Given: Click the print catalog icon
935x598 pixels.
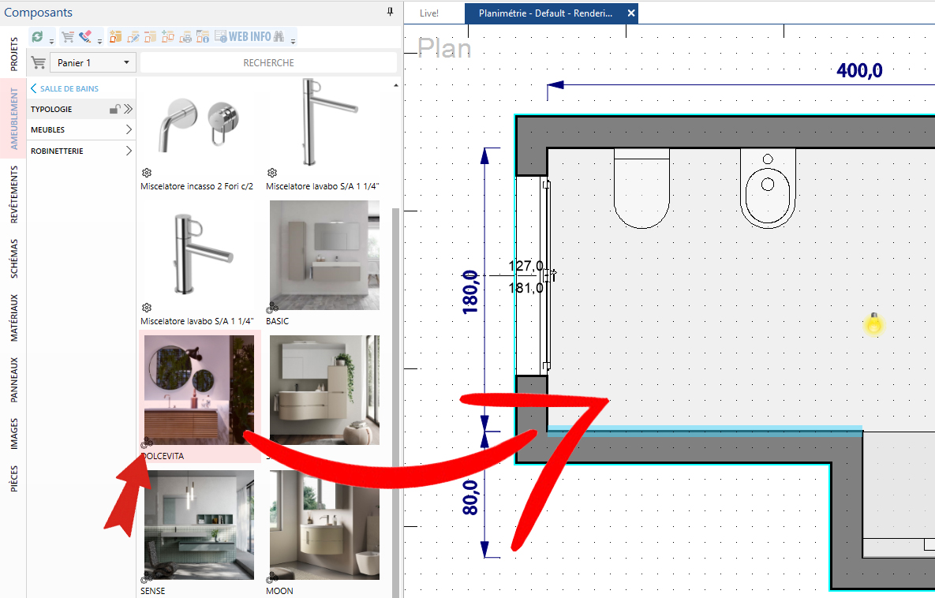Looking at the screenshot, I should pos(185,37).
